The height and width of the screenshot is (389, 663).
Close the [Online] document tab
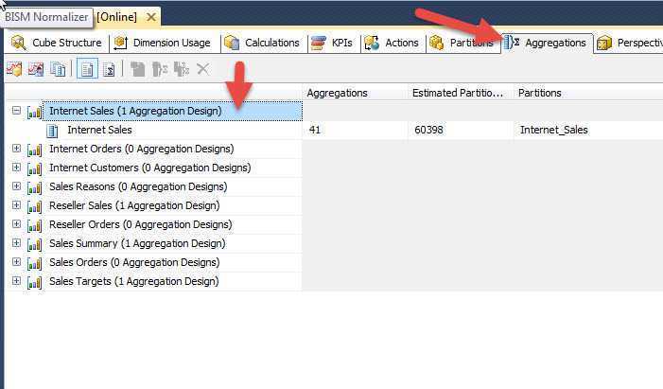[x=151, y=17]
